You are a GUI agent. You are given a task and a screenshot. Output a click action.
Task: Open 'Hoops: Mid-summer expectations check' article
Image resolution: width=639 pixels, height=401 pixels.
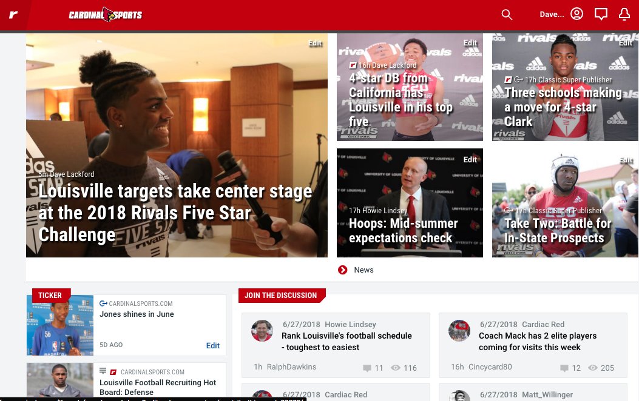(404, 231)
